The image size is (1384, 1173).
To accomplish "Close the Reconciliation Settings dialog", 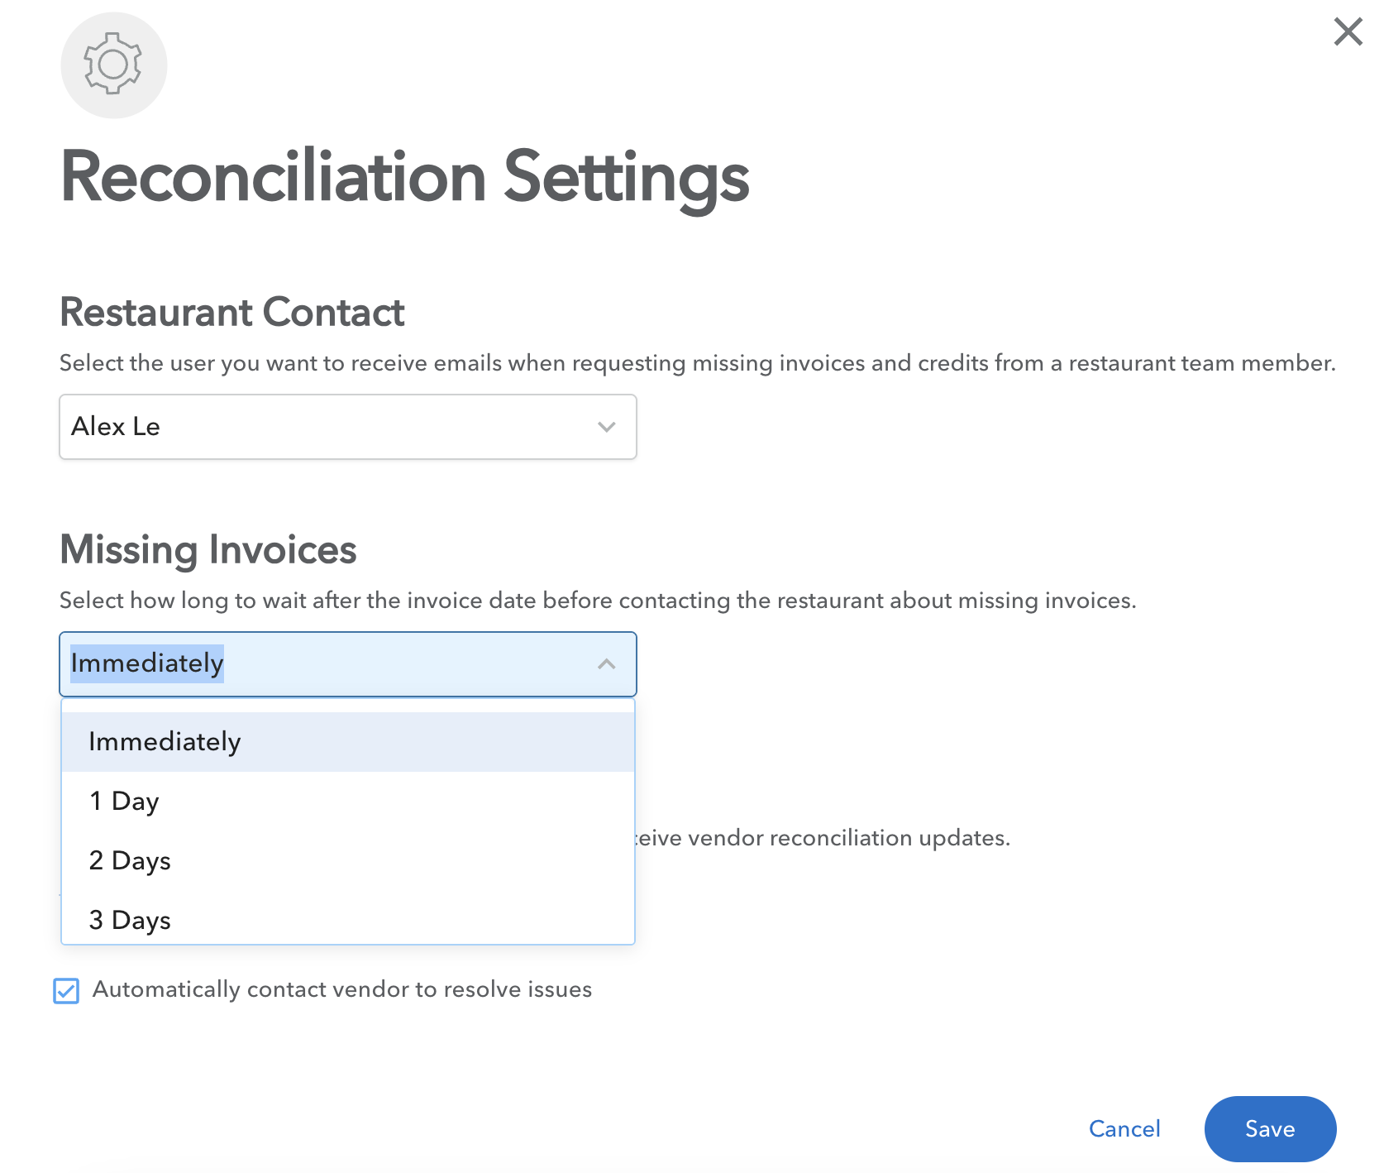I will point(1348,31).
